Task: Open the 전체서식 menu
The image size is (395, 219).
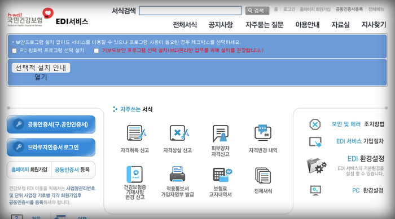Action: (185, 25)
